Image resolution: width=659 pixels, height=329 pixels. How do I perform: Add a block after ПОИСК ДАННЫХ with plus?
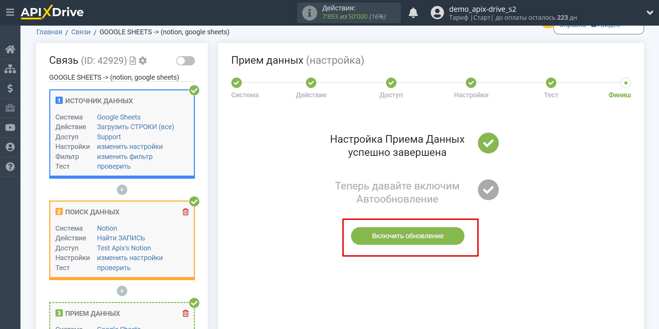click(x=122, y=291)
